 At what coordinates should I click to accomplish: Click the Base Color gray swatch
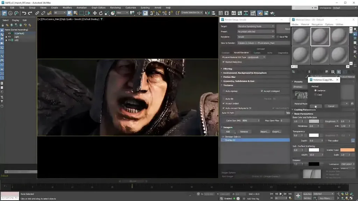[314, 121]
